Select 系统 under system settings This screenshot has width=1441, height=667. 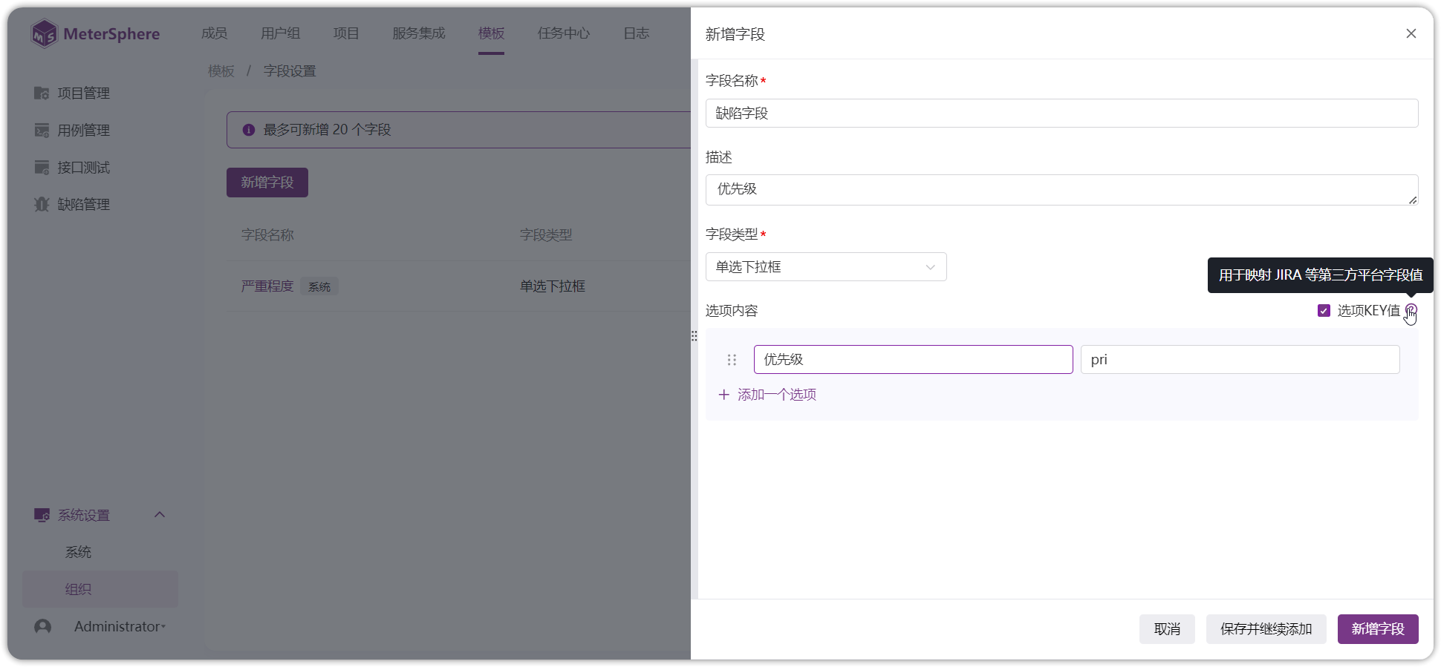click(x=78, y=552)
